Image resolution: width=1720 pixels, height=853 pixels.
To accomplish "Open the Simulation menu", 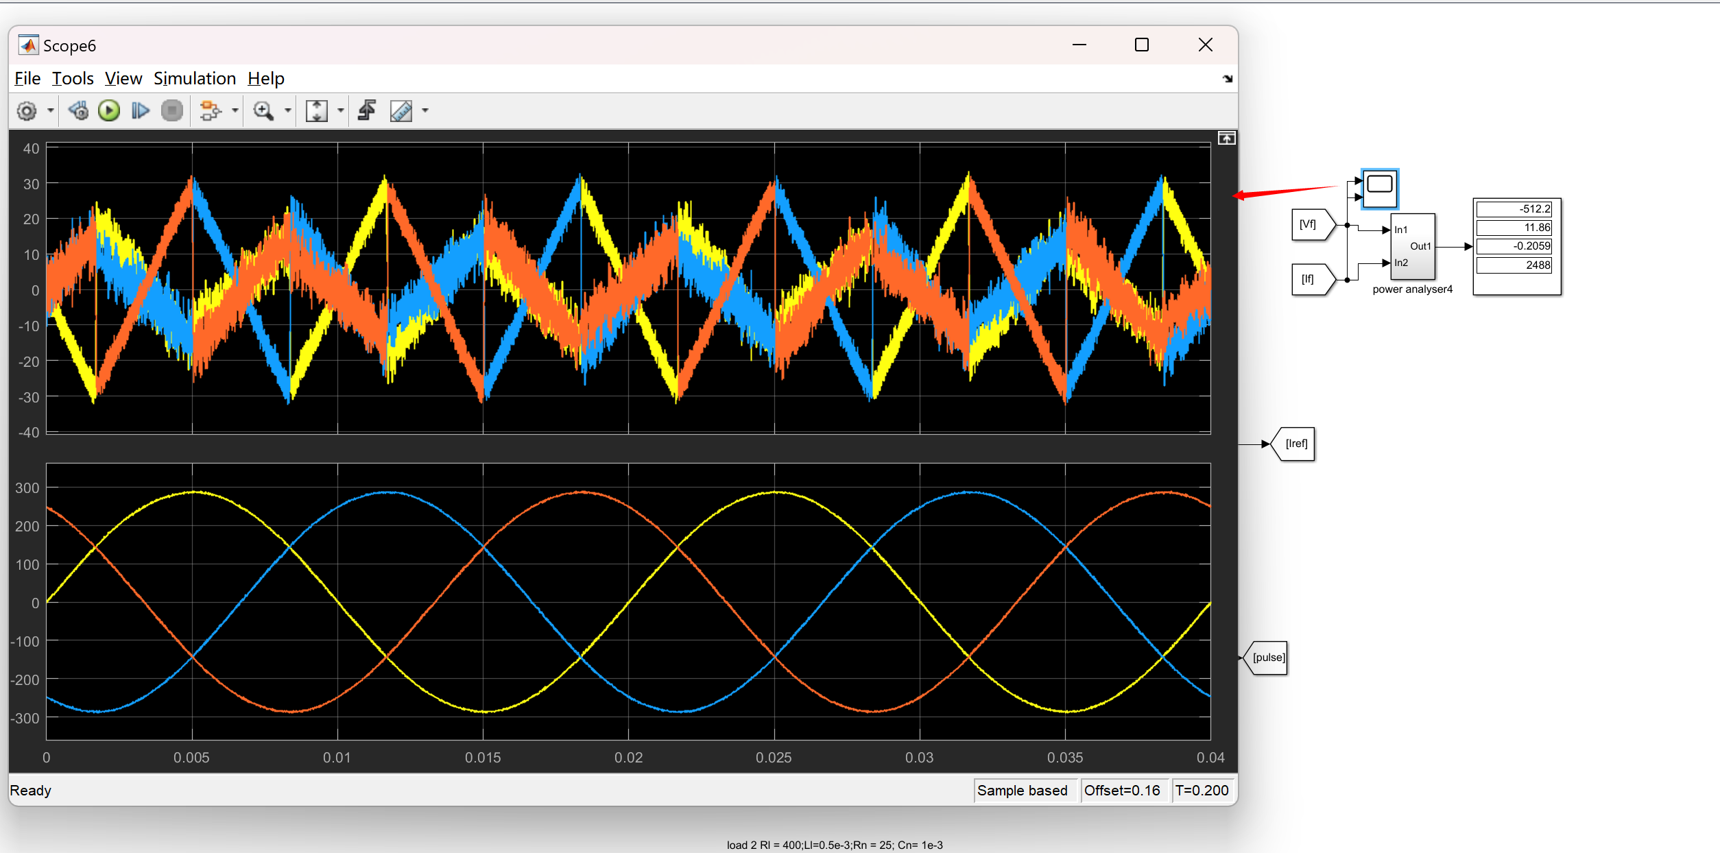I will click(194, 79).
